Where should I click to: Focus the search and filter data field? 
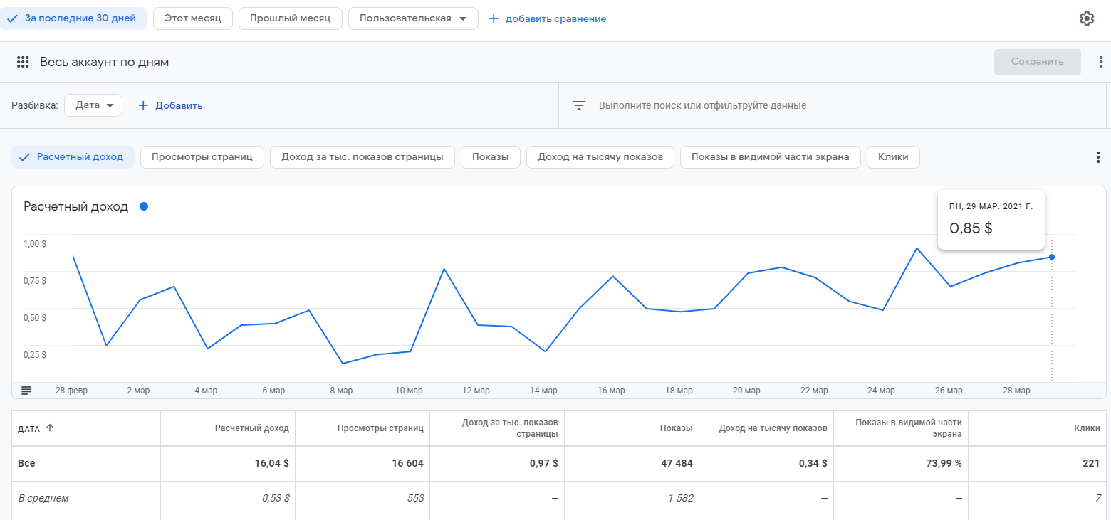(702, 105)
